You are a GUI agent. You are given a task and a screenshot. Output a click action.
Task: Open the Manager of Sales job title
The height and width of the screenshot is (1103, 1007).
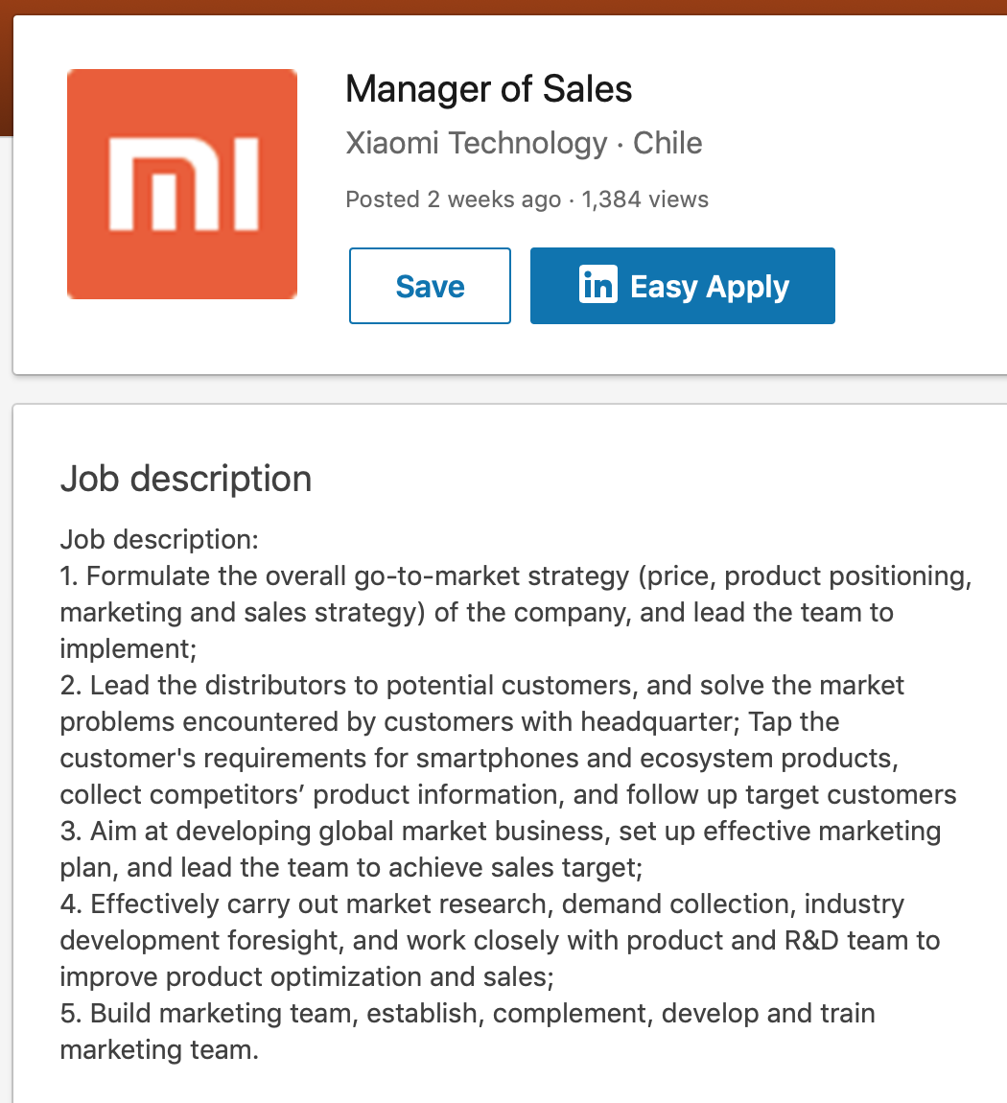tap(488, 90)
